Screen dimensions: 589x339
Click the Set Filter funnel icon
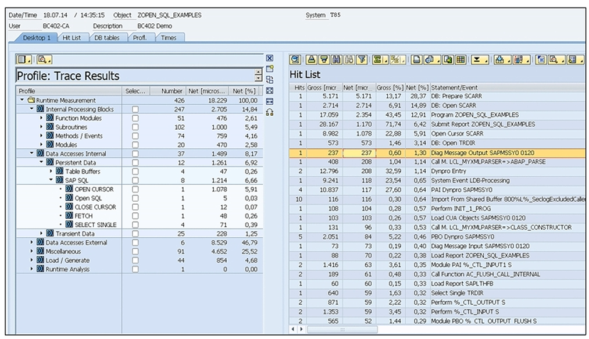tap(362, 59)
